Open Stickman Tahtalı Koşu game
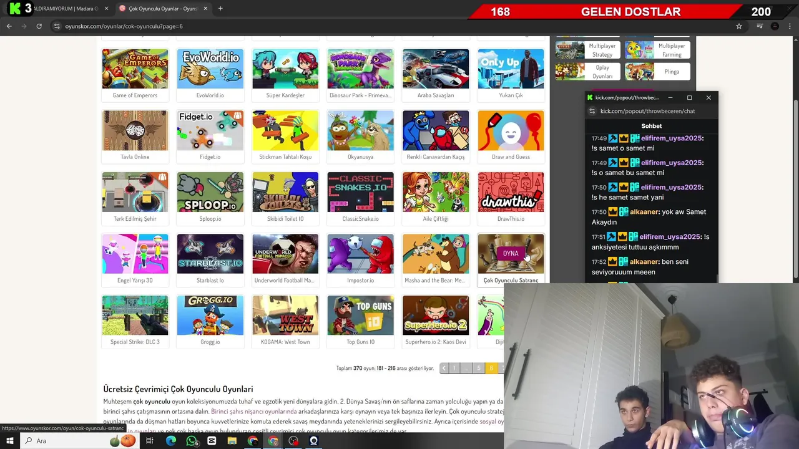 [285, 131]
